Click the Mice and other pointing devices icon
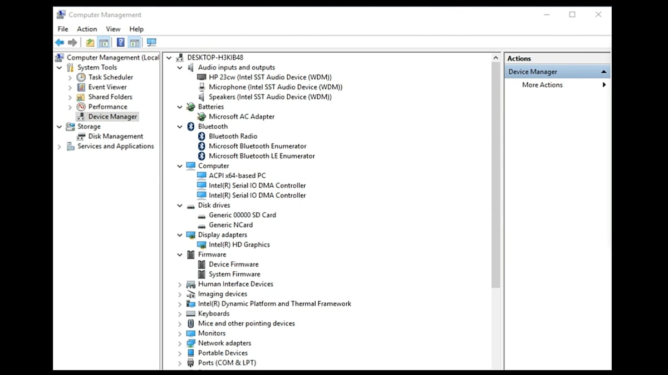This screenshot has width=668, height=375. 191,323
